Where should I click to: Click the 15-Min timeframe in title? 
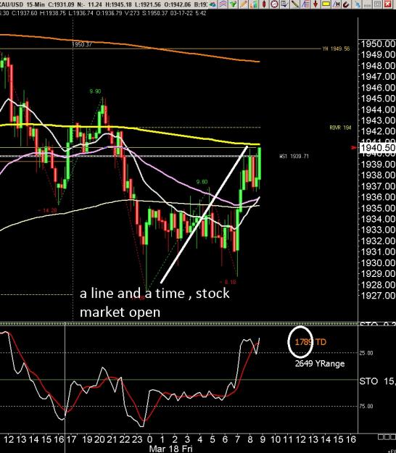[36, 4]
